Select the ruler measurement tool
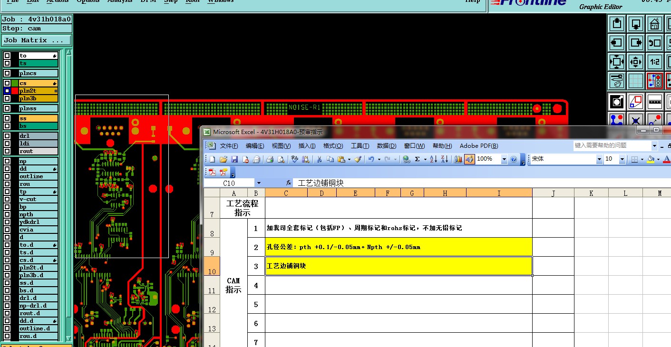This screenshot has height=347, width=671. click(x=655, y=101)
